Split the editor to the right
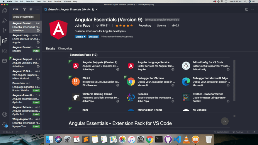Image resolution: width=258 pixels, height=145 pixels. 247,9
